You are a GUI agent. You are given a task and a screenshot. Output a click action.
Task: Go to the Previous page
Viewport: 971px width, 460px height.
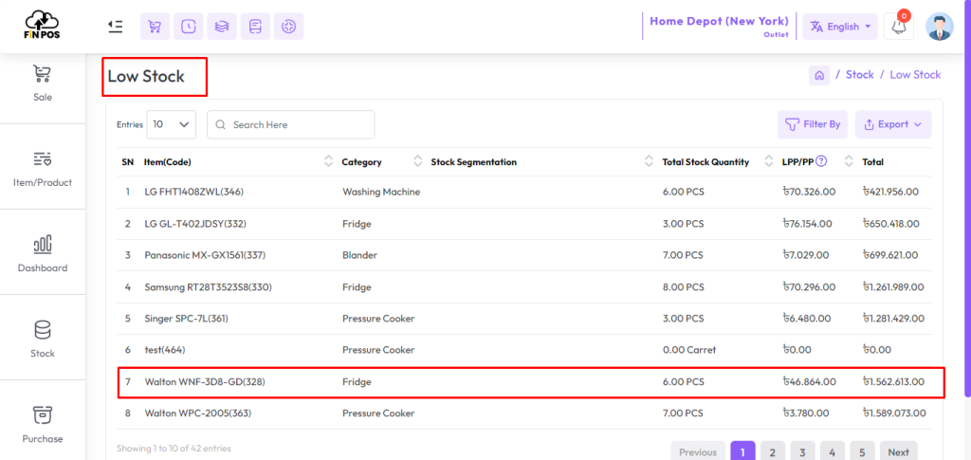click(698, 451)
